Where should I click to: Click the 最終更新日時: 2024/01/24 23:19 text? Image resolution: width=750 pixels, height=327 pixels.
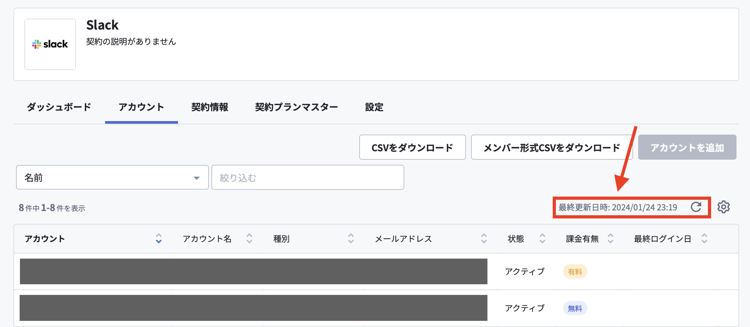618,208
